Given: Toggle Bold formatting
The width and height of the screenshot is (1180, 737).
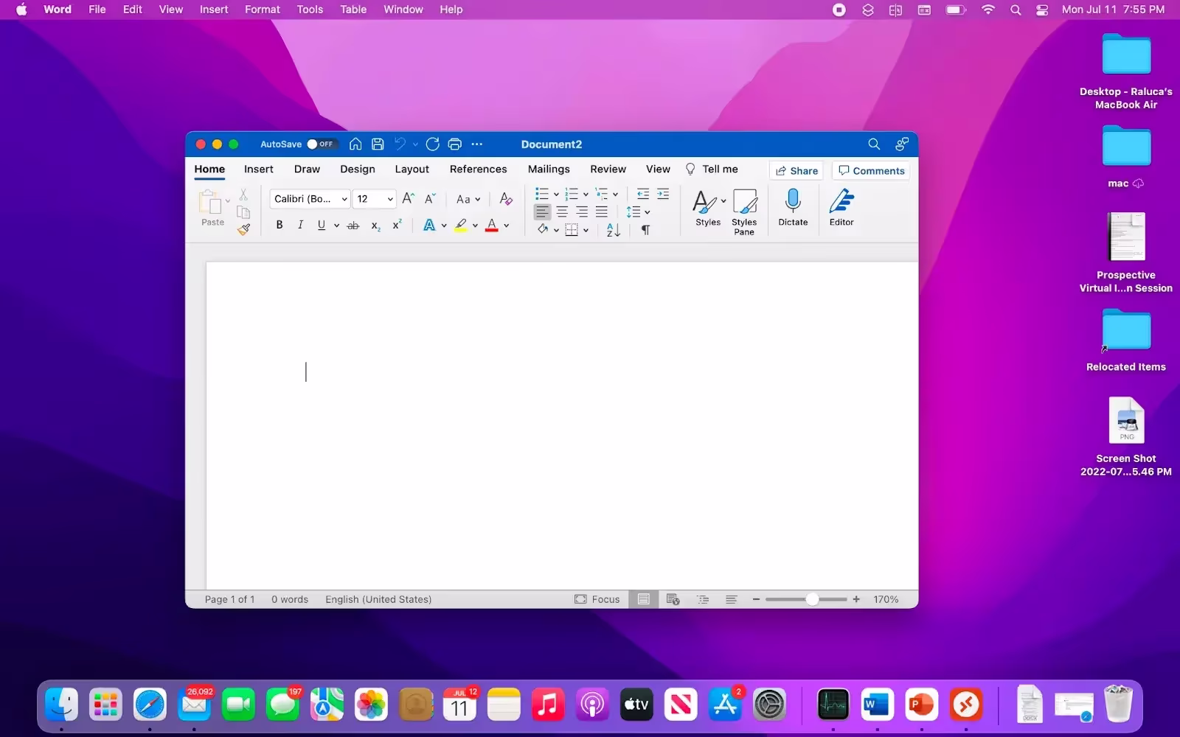Looking at the screenshot, I should coord(280,226).
